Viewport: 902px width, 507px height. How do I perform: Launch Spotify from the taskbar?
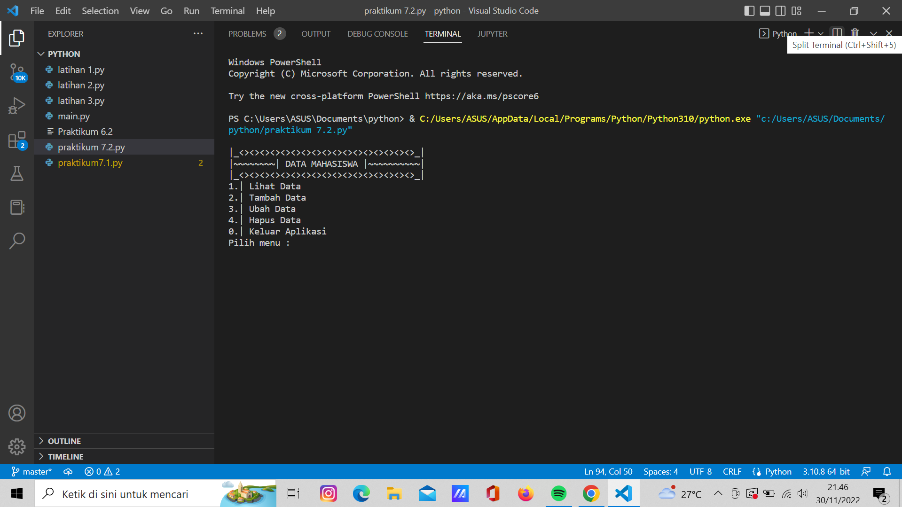pos(558,493)
